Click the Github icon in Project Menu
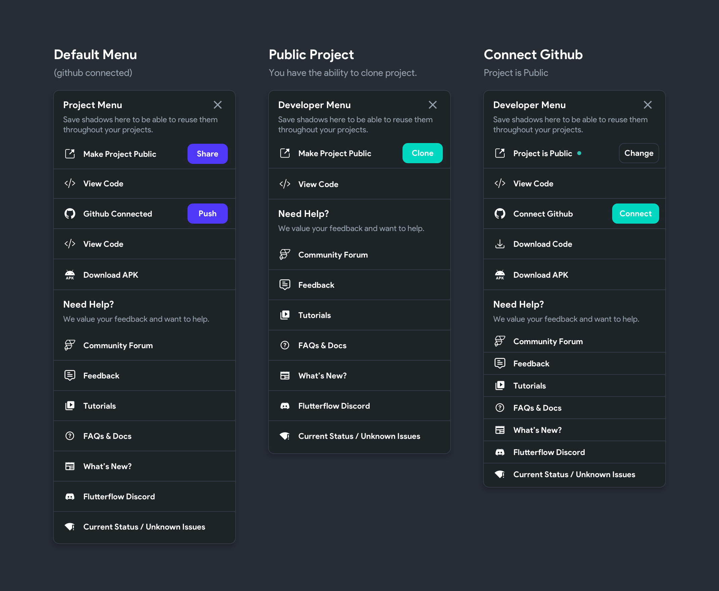This screenshot has width=719, height=591. coord(70,214)
